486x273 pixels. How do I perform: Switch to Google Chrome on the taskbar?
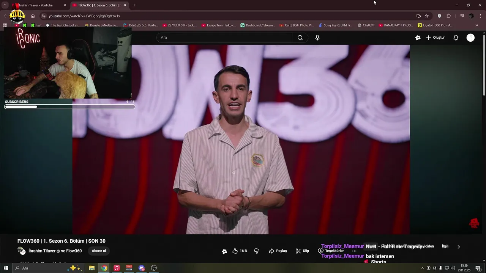[x=104, y=268]
